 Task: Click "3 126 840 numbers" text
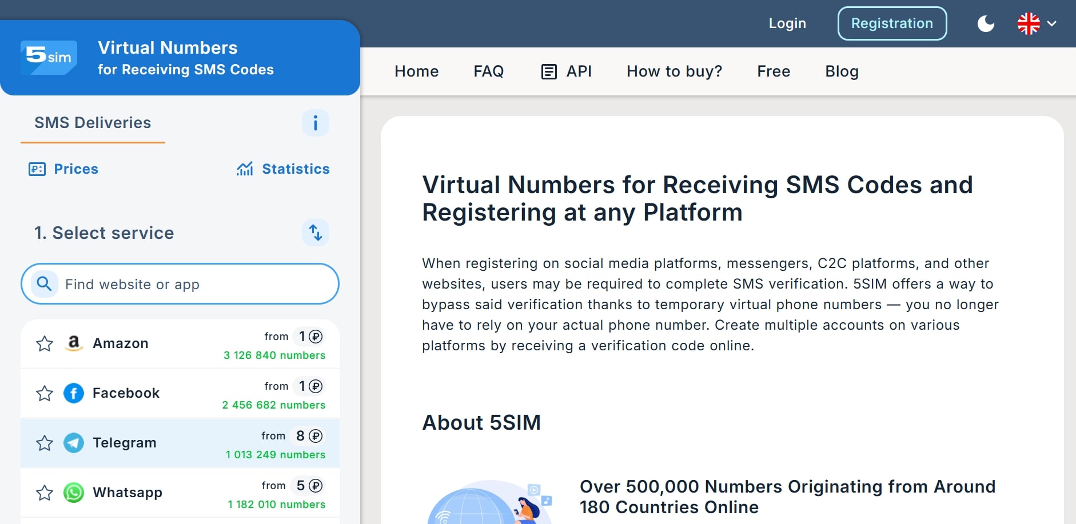274,355
